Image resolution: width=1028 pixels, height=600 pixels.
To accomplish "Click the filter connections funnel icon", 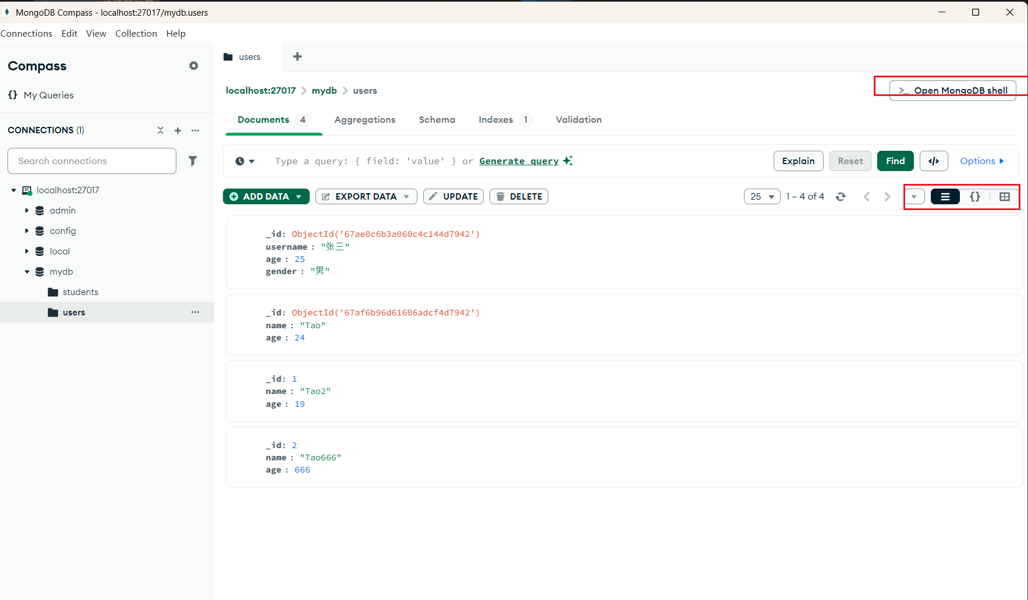I will [x=193, y=161].
